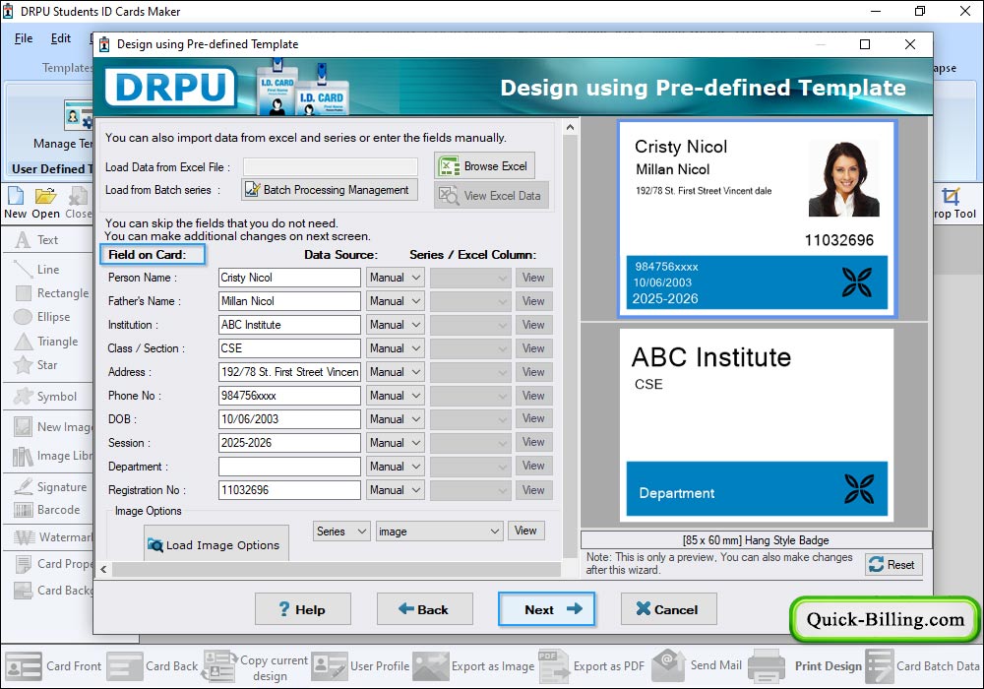This screenshot has width=984, height=689.
Task: Open Person Name data source dropdown
Action: [395, 278]
